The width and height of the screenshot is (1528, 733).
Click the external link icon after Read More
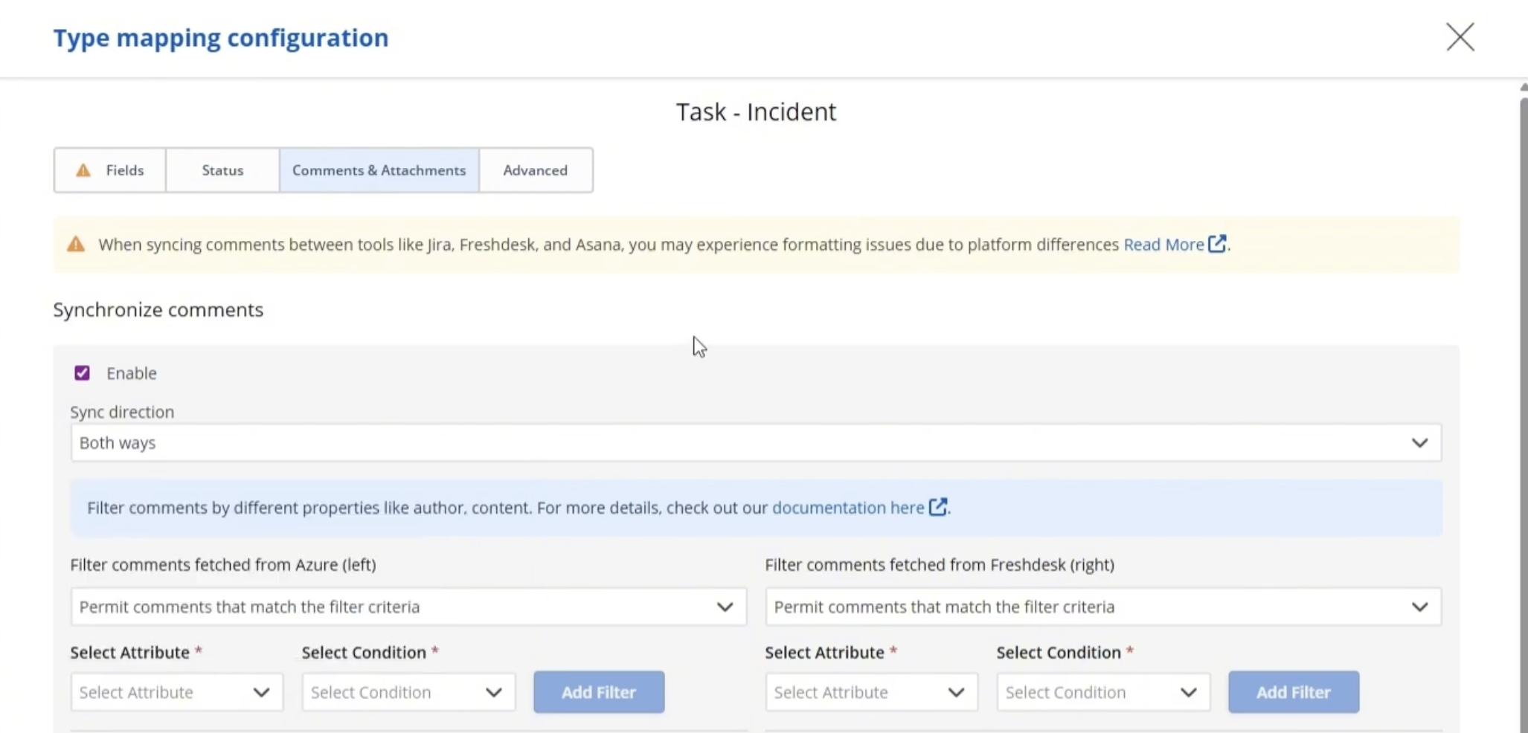coord(1217,244)
